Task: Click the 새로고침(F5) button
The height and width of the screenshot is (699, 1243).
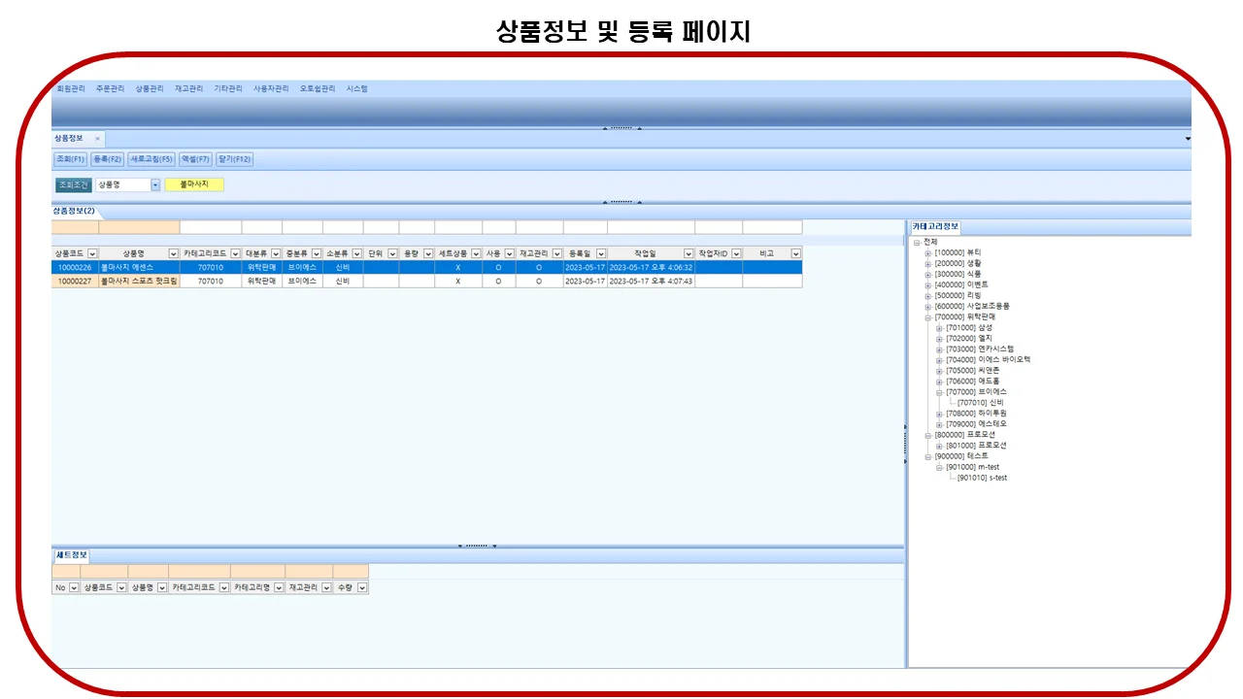Action: point(151,159)
